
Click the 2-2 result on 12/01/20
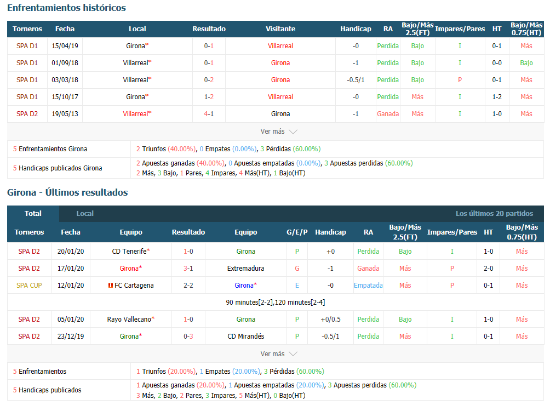pyautogui.click(x=188, y=286)
